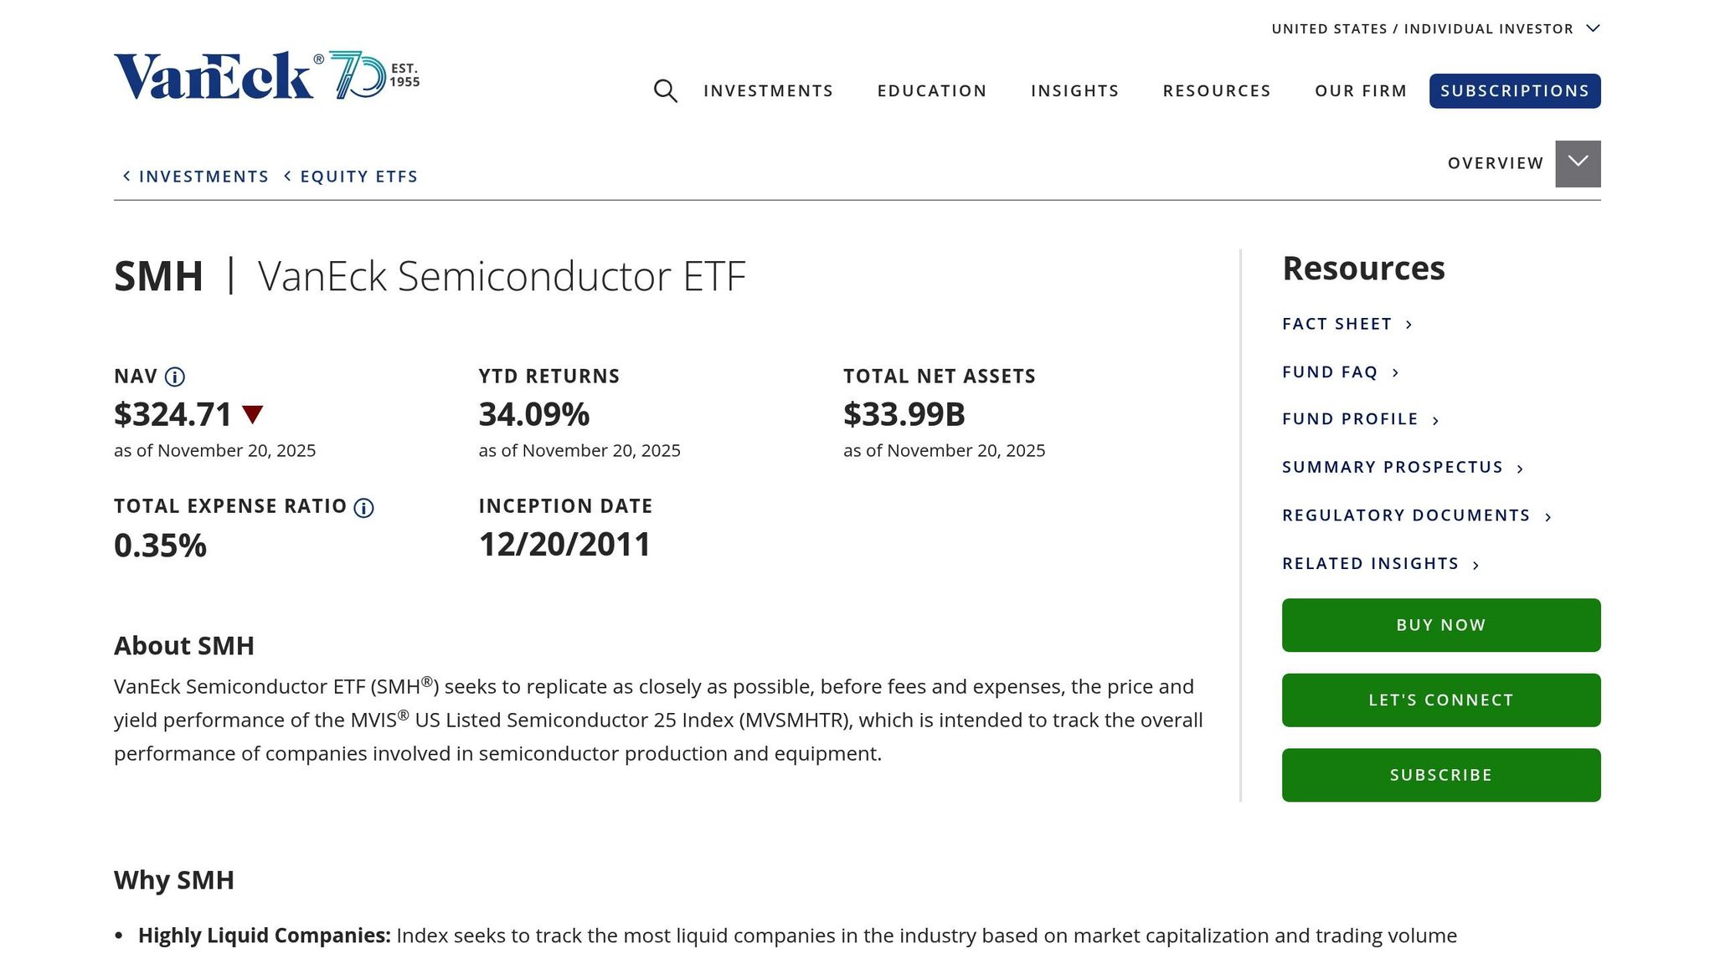This screenshot has height=964, width=1715.
Task: Click the SUBSCRIBE button
Action: coord(1441,774)
